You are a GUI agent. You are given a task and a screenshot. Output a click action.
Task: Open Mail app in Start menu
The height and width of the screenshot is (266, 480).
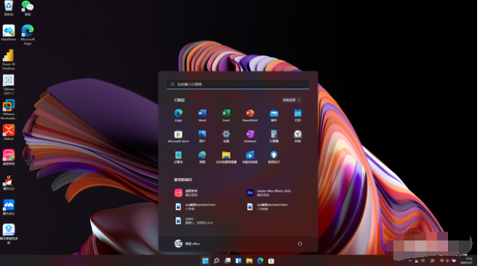tap(274, 116)
